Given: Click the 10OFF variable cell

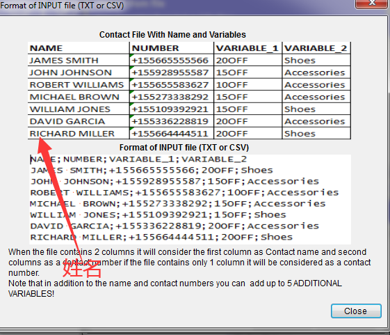Looking at the screenshot, I should 248,84.
